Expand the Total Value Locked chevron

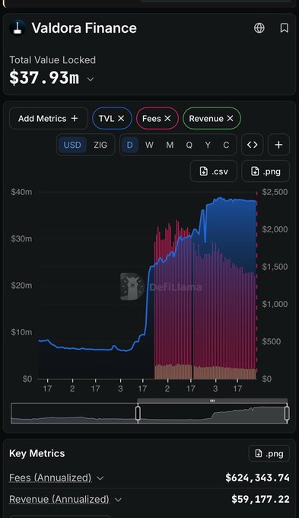coord(91,79)
